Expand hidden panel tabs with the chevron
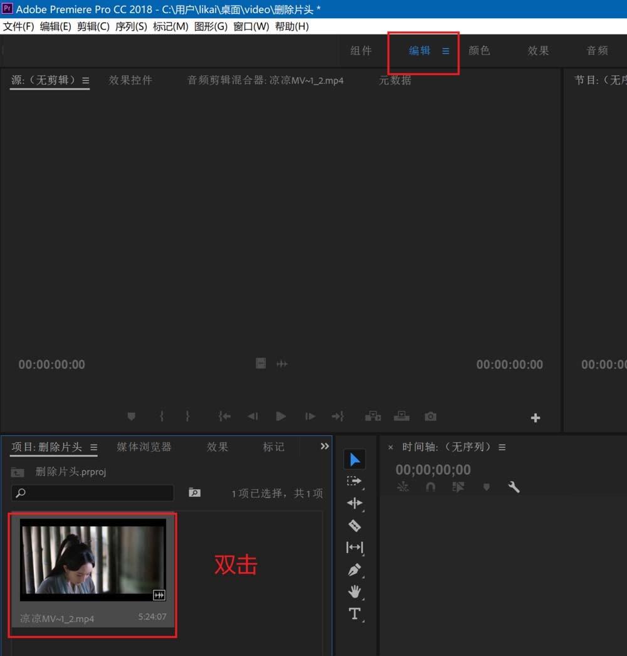Image resolution: width=627 pixels, height=656 pixels. tap(324, 446)
